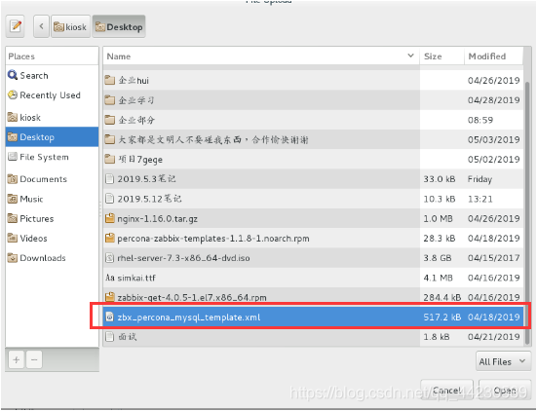Open Documents in Places sidebar
The image size is (537, 411).
coord(52,179)
